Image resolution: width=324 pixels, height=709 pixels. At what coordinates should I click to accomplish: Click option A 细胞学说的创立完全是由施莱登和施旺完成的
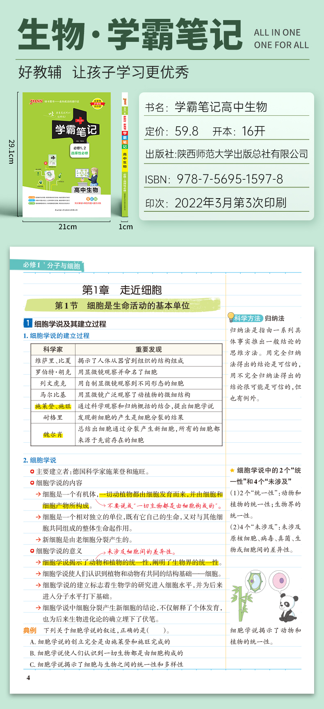(100, 642)
